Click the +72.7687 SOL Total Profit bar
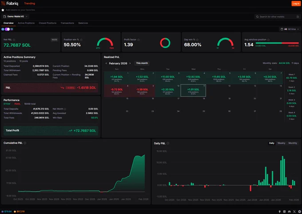The width and height of the screenshot is (302, 214). (x=51, y=131)
